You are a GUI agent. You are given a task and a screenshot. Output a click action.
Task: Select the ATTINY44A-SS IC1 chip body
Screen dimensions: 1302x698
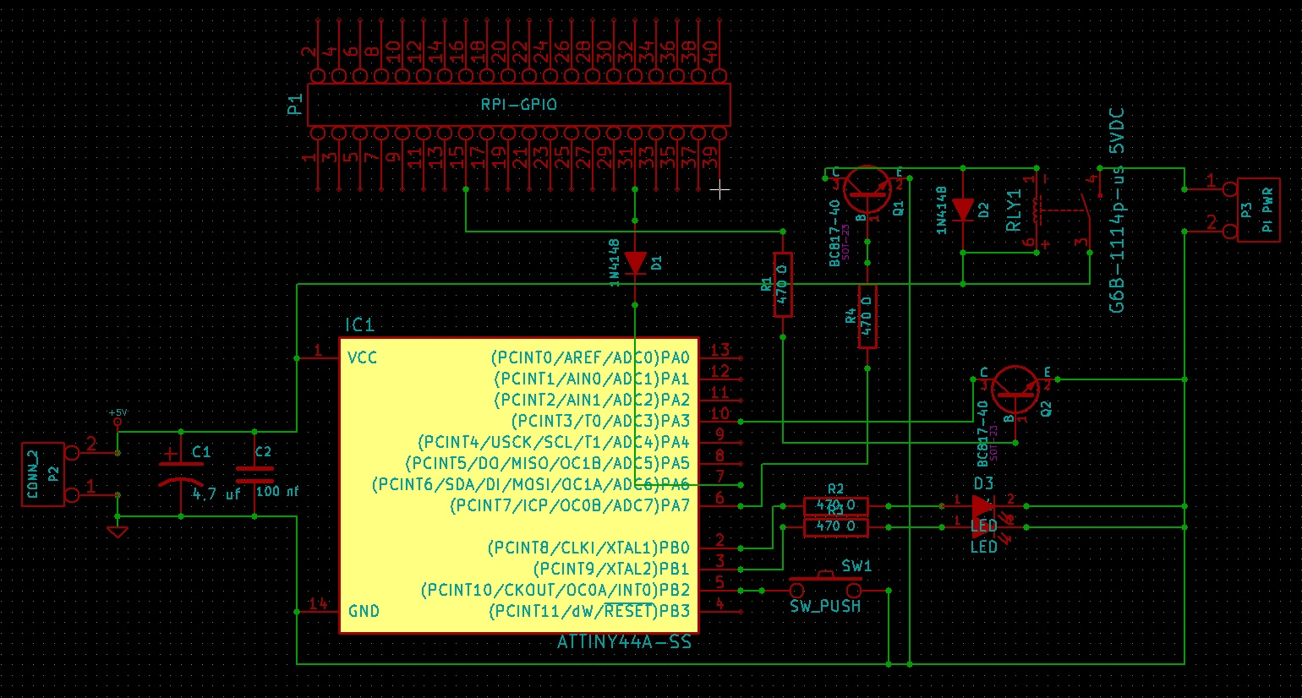click(x=518, y=485)
